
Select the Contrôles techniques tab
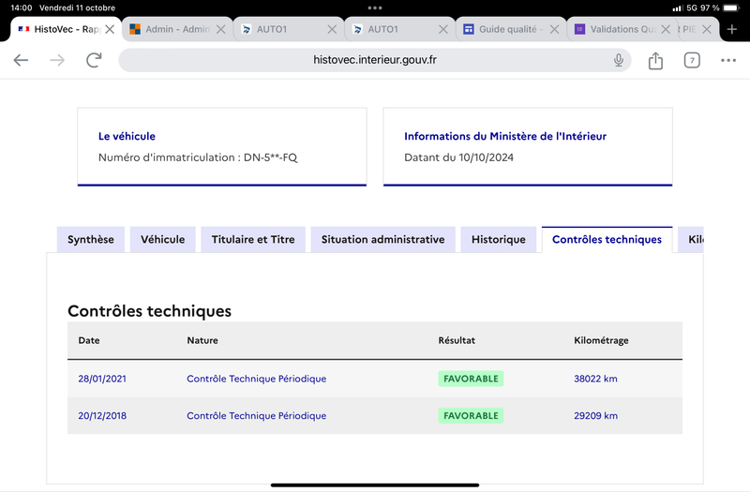pos(607,240)
